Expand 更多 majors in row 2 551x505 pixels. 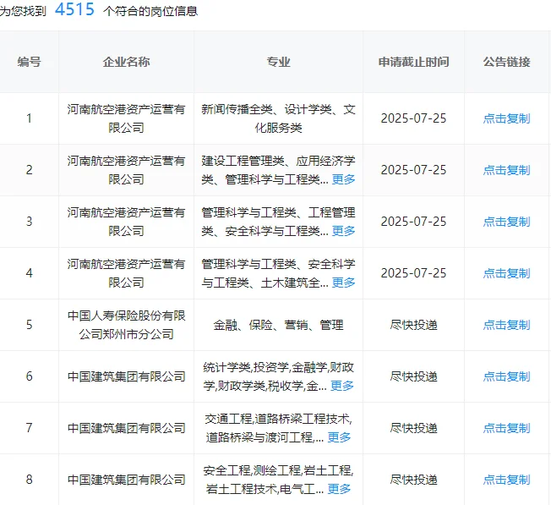pyautogui.click(x=343, y=179)
